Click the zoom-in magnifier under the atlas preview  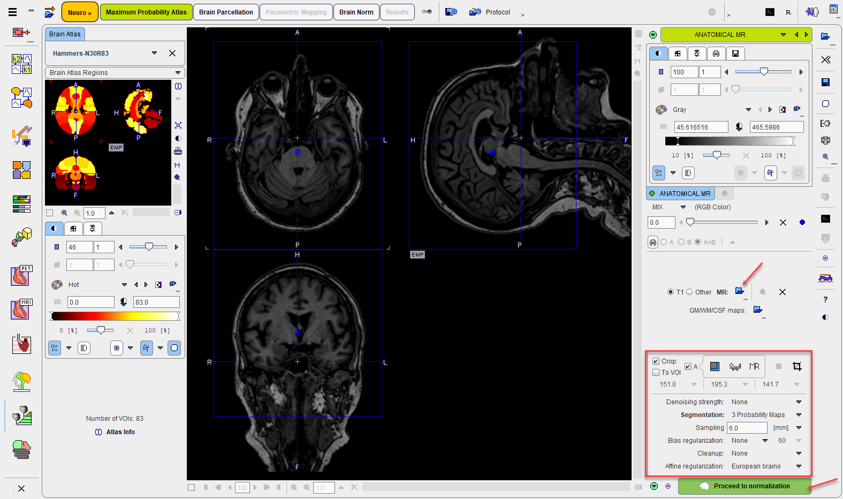click(x=64, y=213)
